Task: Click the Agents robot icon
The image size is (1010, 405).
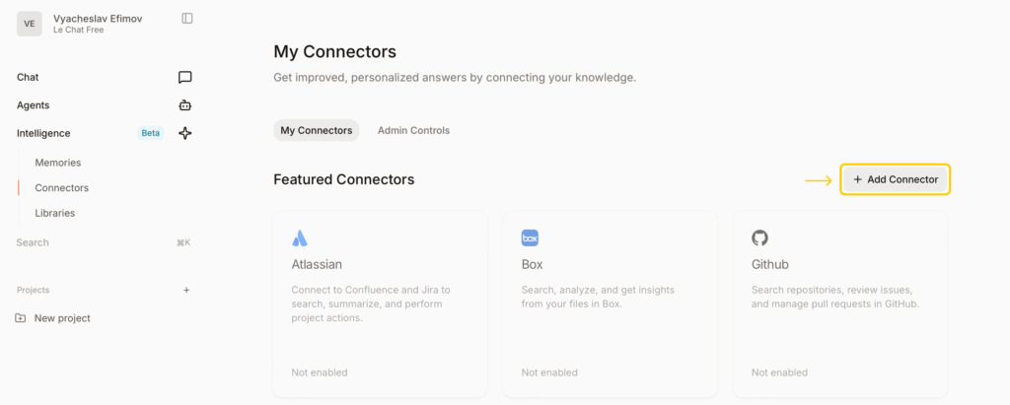Action: click(184, 105)
